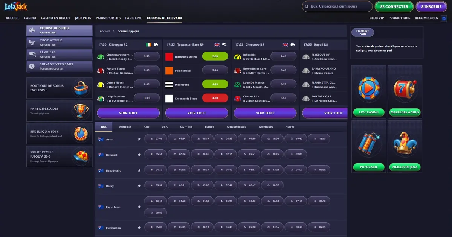
Task: Favorite the Eagle Farm star icon
Action: [139, 207]
